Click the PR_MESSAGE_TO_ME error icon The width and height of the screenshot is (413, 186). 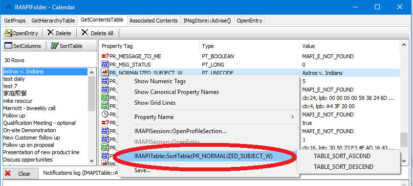coord(105,56)
